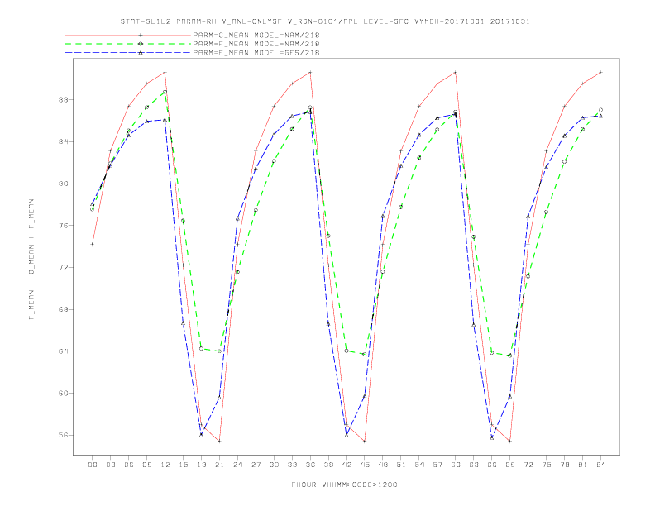Image resolution: width=655 pixels, height=506 pixels.
Task: Click the x-axis tick label 36
Action: pos(310,465)
